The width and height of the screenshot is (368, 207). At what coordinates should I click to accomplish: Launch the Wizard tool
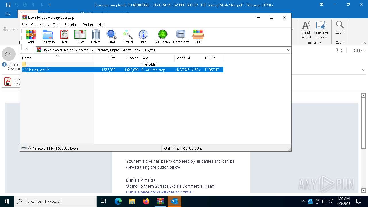point(128,37)
